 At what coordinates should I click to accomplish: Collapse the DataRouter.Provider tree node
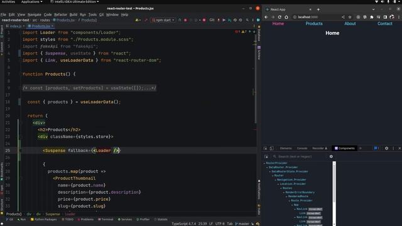coord(267,168)
